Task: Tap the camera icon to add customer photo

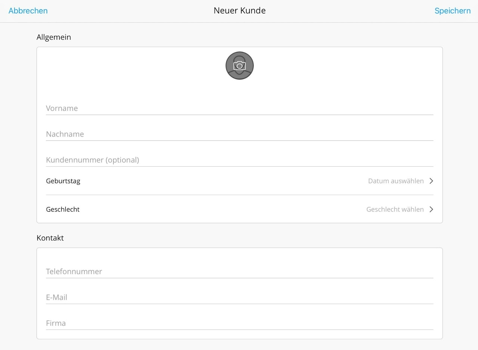Action: click(x=239, y=66)
